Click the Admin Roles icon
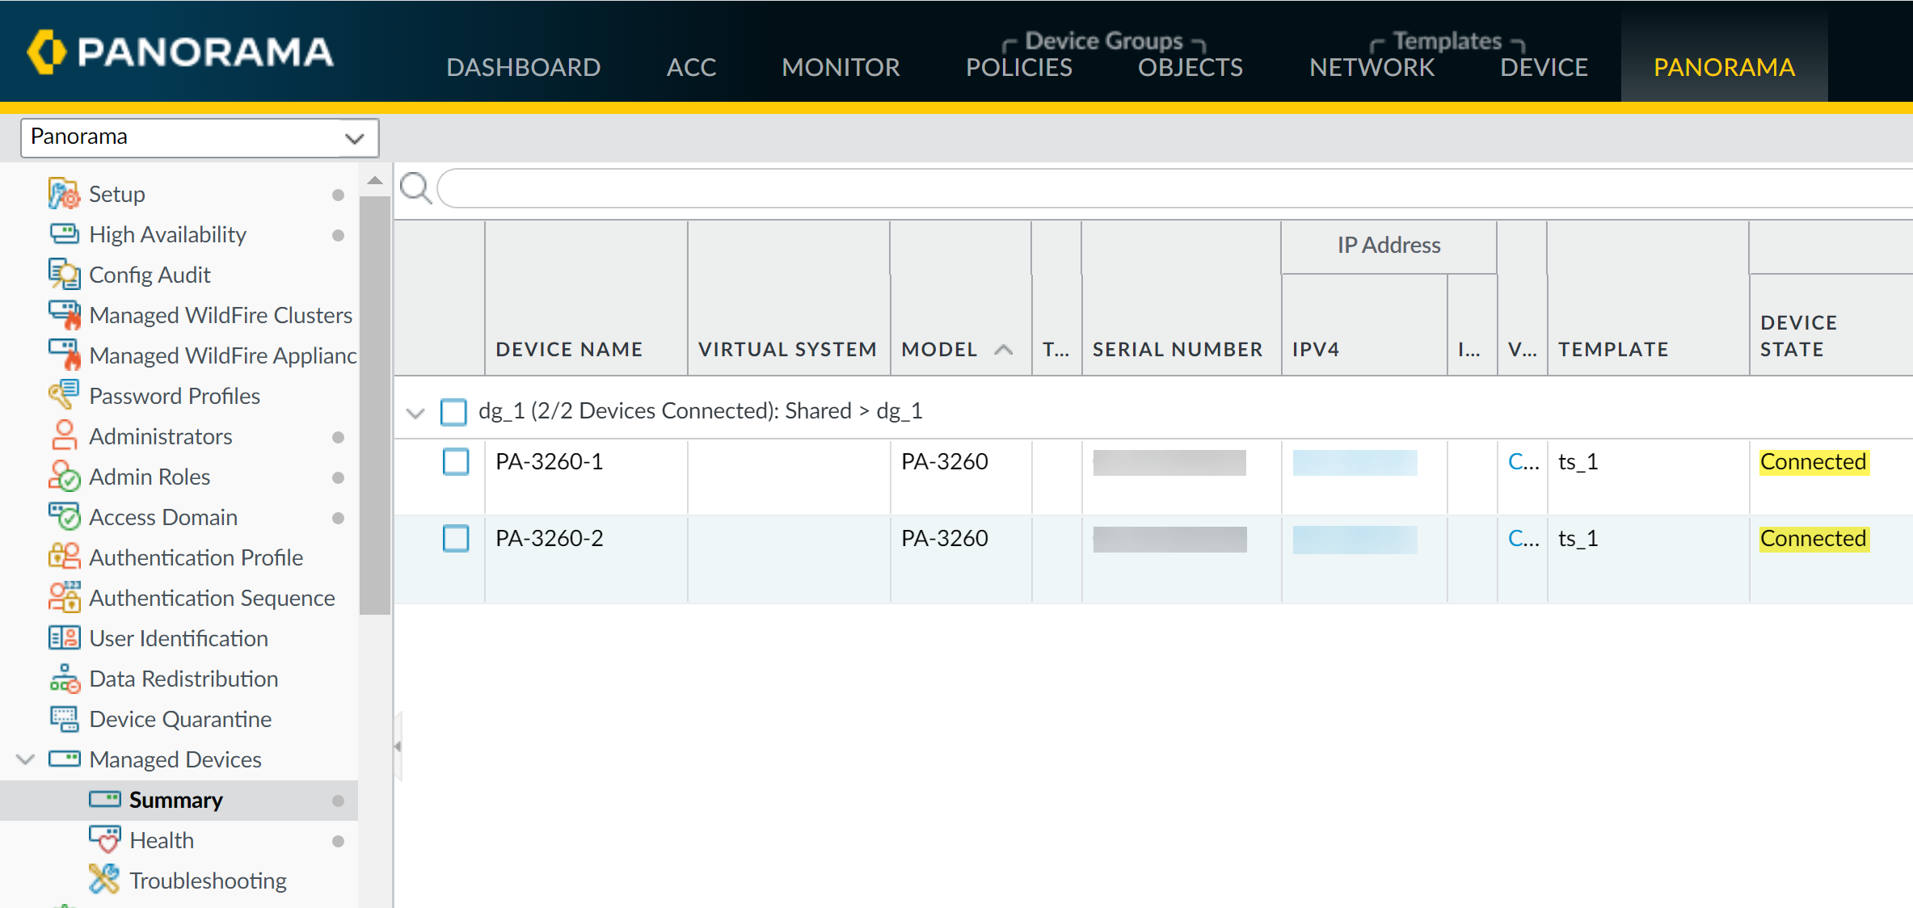 [64, 477]
